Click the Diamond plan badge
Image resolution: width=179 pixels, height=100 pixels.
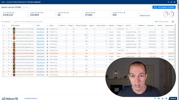(x=173, y=98)
